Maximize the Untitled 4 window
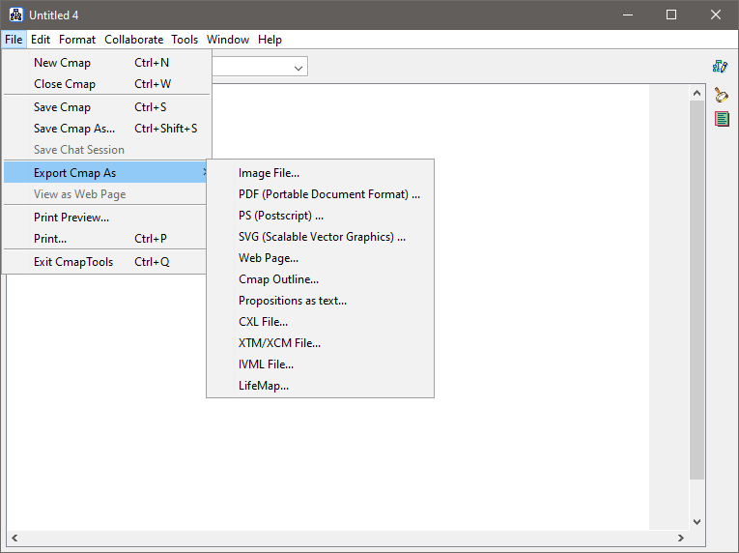The height and width of the screenshot is (553, 739). point(671,15)
